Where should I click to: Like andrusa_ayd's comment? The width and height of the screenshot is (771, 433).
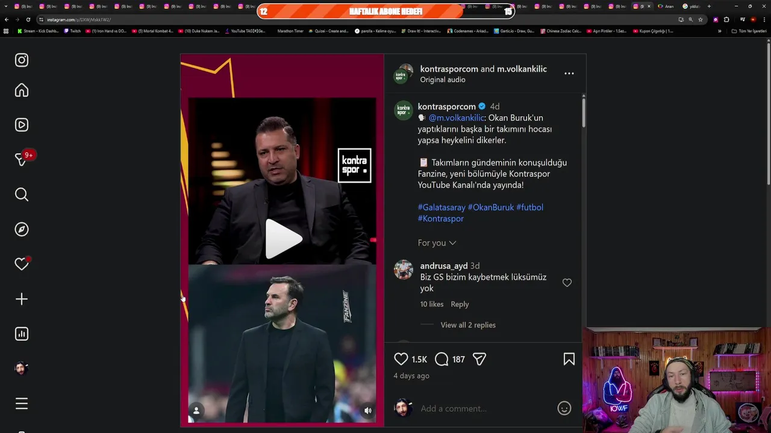click(x=567, y=283)
